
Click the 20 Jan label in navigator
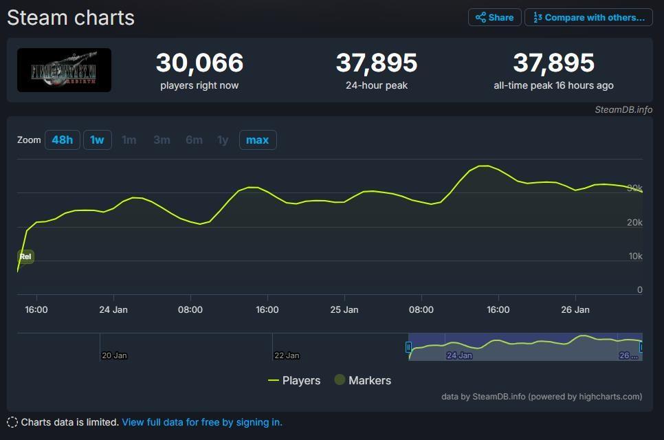[114, 355]
